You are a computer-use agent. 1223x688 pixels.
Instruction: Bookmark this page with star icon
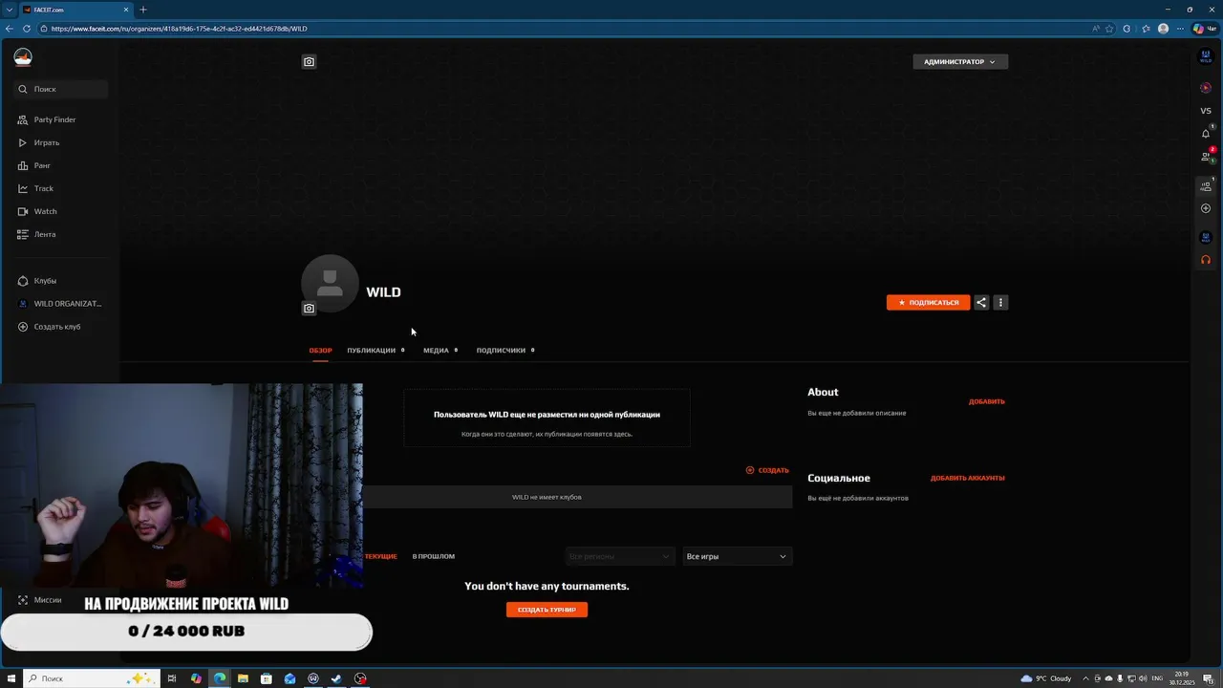click(1109, 29)
